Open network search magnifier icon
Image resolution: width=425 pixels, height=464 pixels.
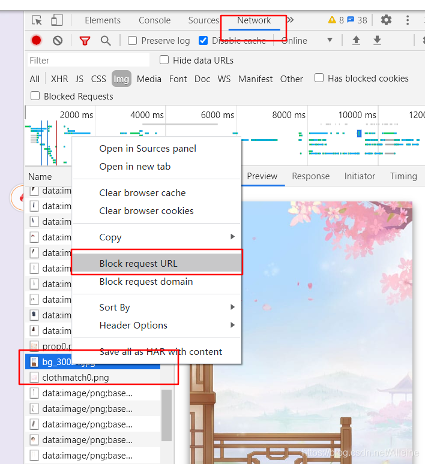click(106, 41)
